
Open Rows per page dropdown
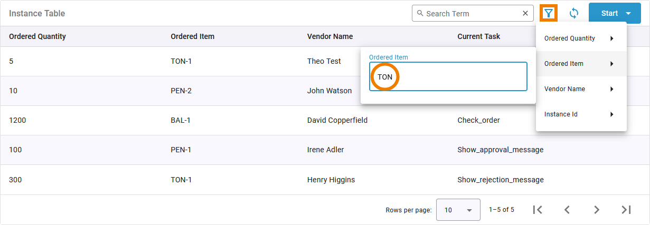(458, 210)
